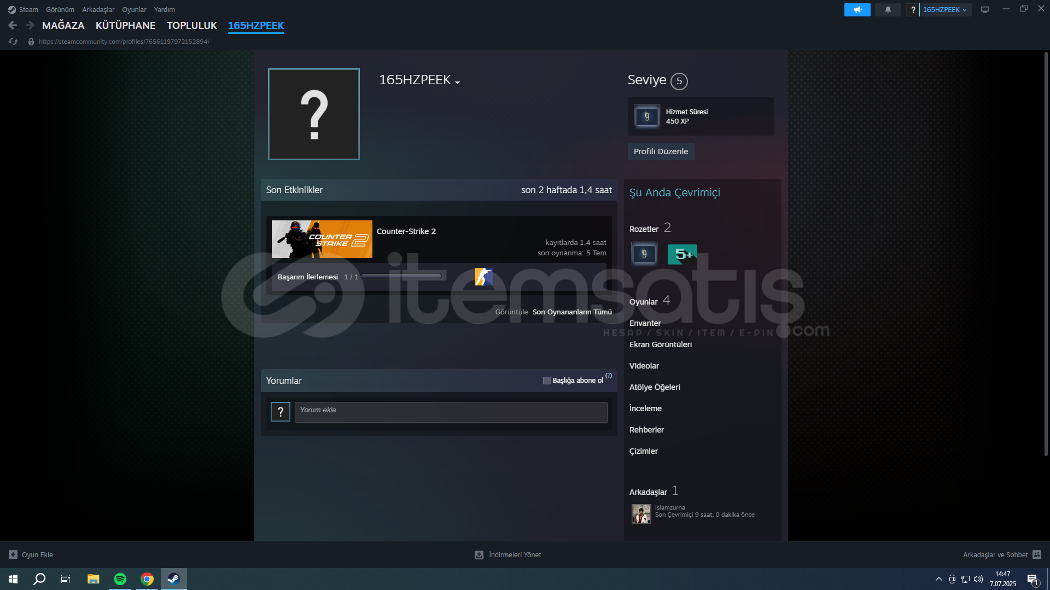Tick the Başlığa abone ol checkbox

tap(546, 381)
